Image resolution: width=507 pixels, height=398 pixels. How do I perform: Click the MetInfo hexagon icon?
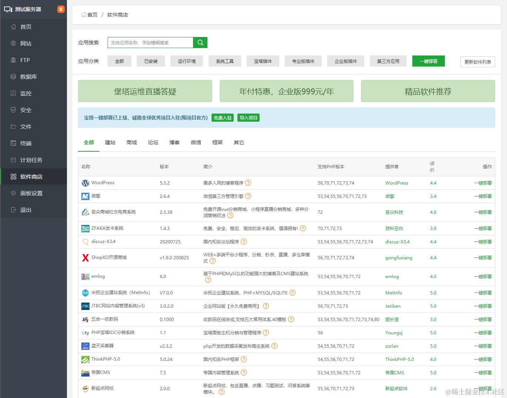[x=85, y=293]
